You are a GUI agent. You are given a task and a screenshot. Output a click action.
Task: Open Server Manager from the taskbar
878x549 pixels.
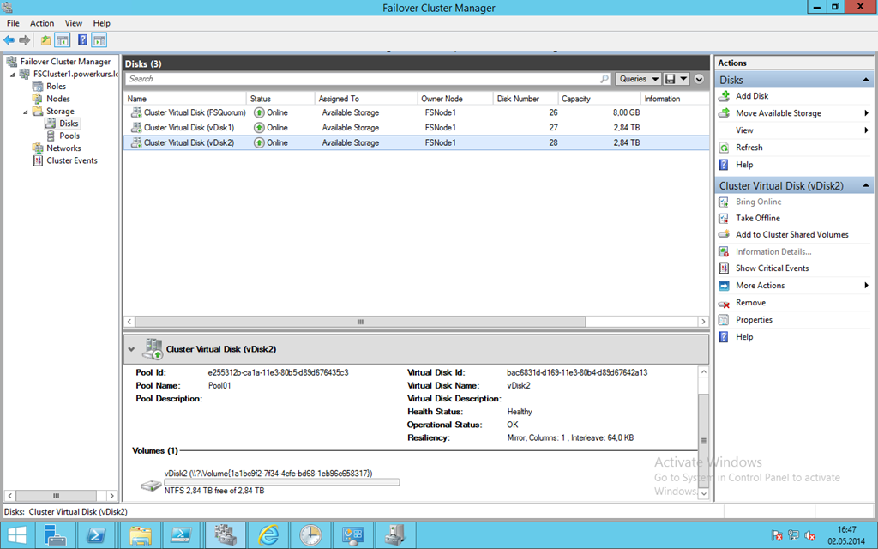56,535
